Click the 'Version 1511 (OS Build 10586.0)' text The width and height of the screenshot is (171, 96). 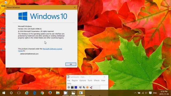tap(30, 29)
